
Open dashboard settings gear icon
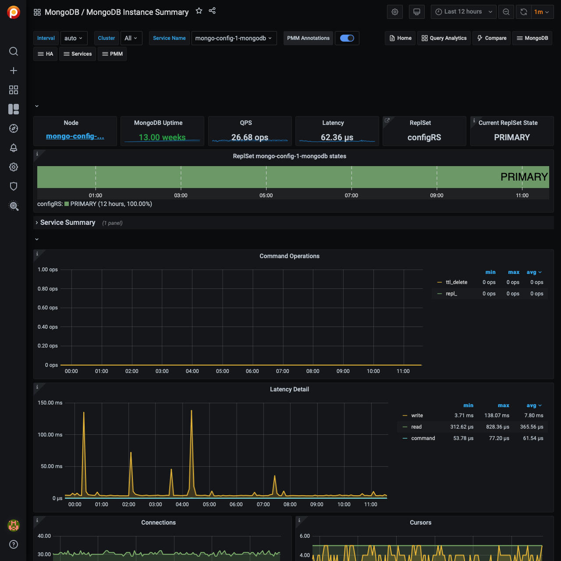[395, 12]
